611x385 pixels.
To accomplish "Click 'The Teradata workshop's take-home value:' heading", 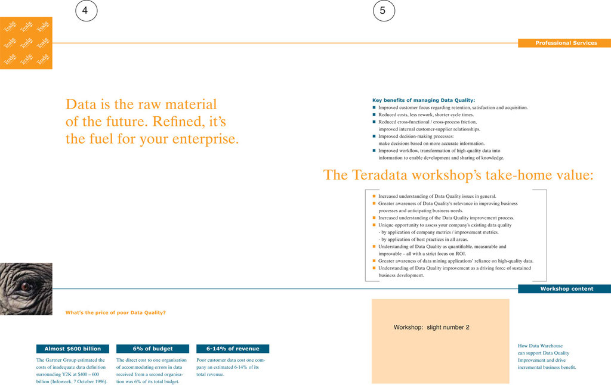I will tap(458, 175).
